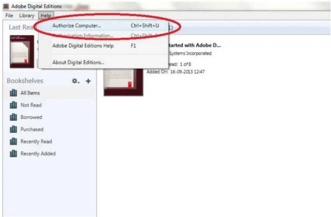
Task: Select the Purchased label
Action: 32,129
